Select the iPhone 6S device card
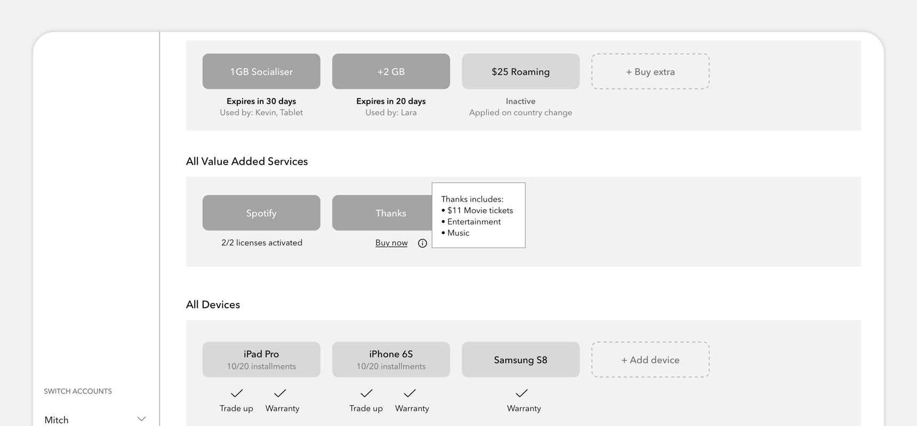The image size is (917, 426). (391, 359)
